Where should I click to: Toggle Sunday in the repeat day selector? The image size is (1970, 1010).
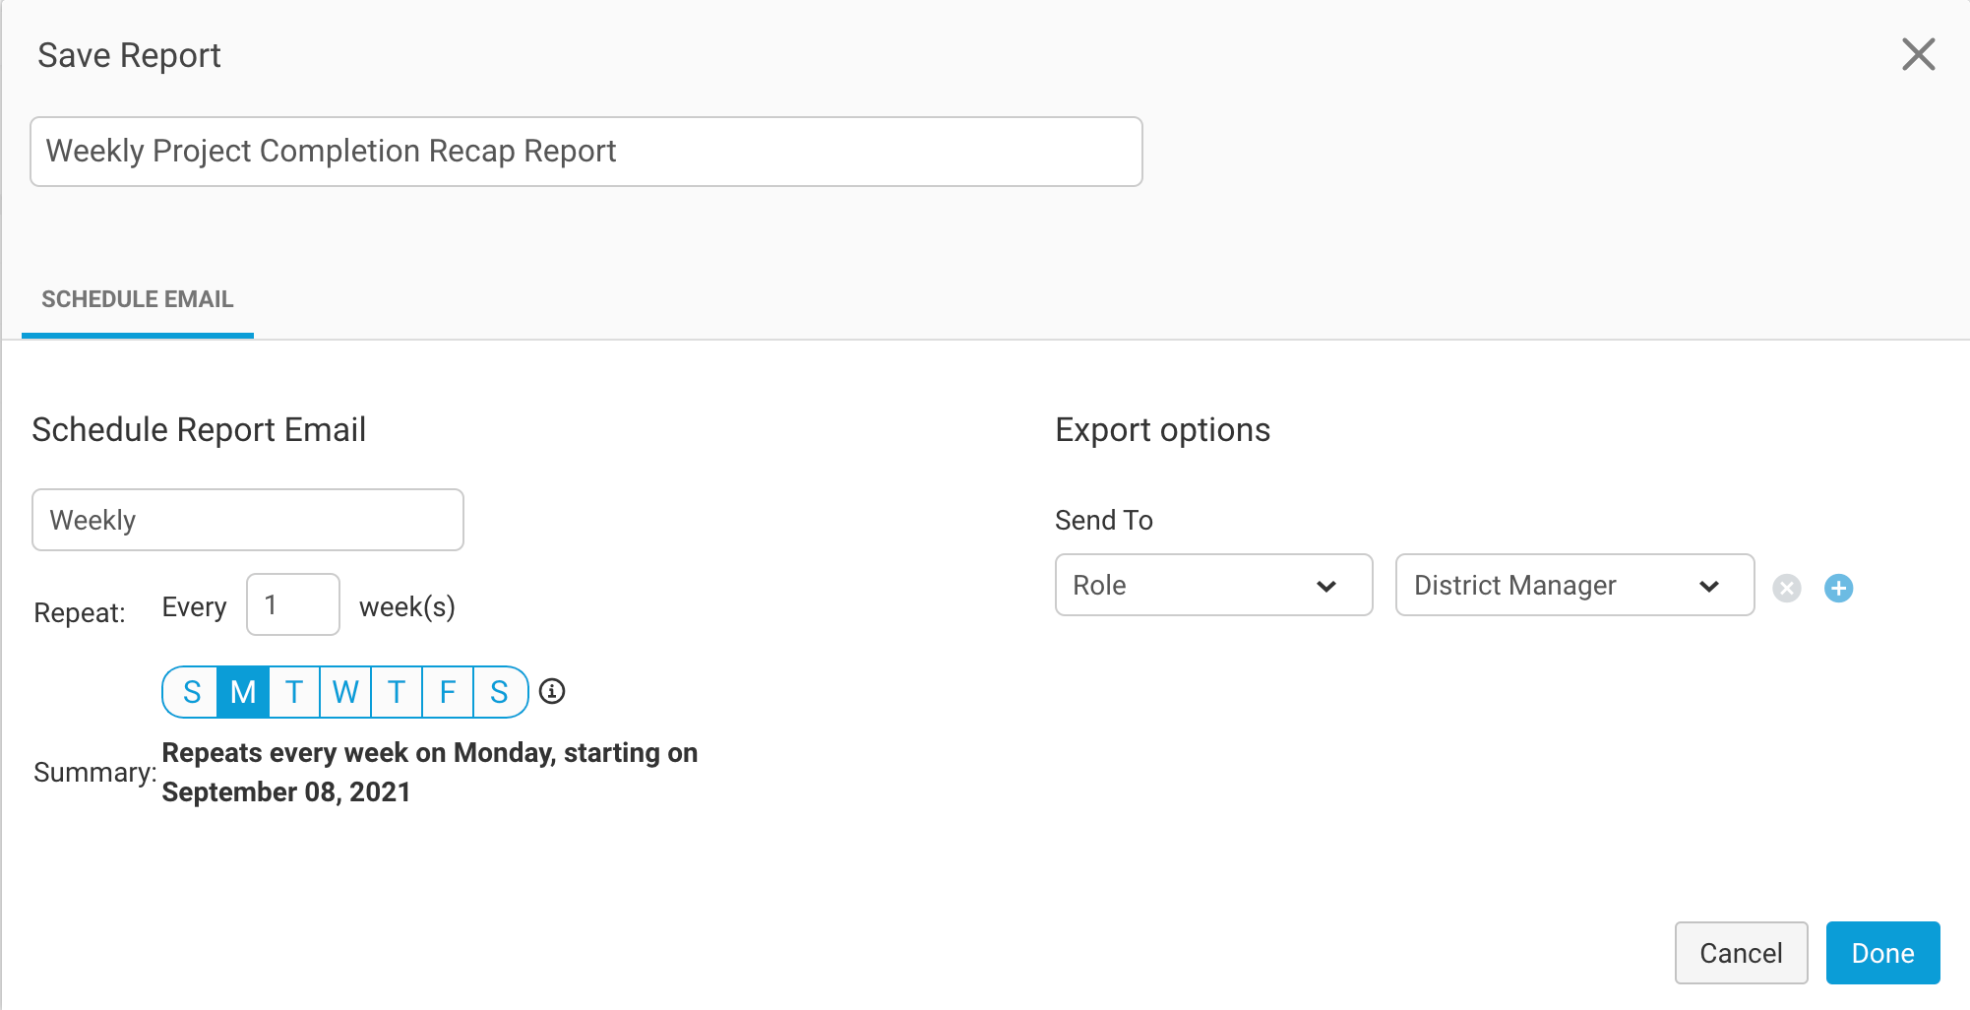tap(191, 692)
